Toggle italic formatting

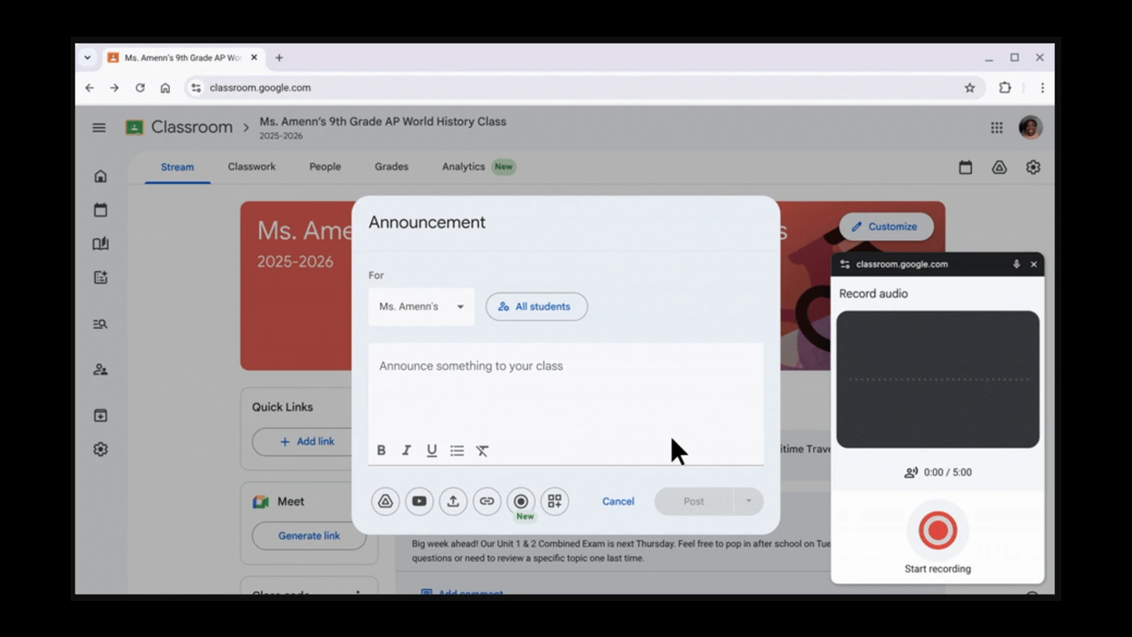406,451
